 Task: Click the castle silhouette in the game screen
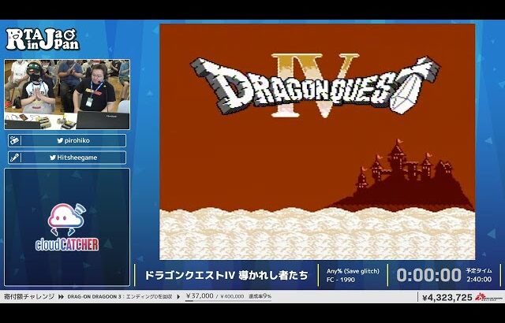[402, 175]
